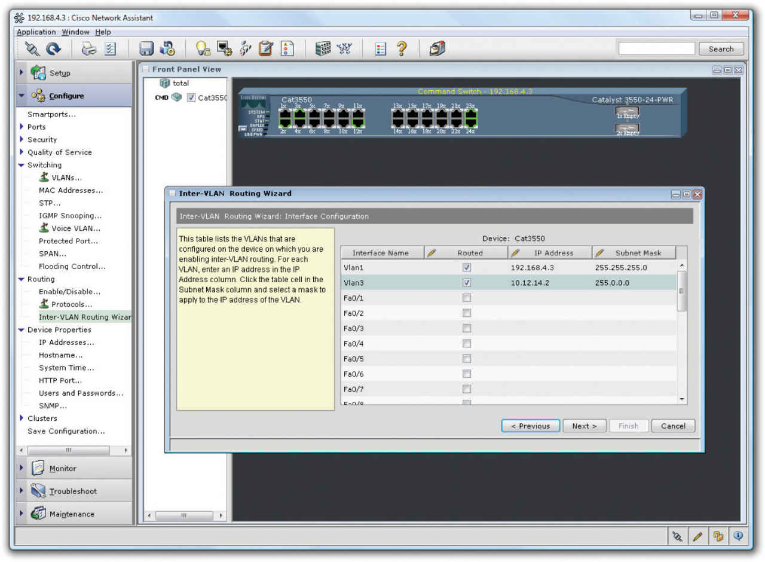Click the Connect plug icon in toolbar
This screenshot has width=765, height=562.
pyautogui.click(x=32, y=49)
